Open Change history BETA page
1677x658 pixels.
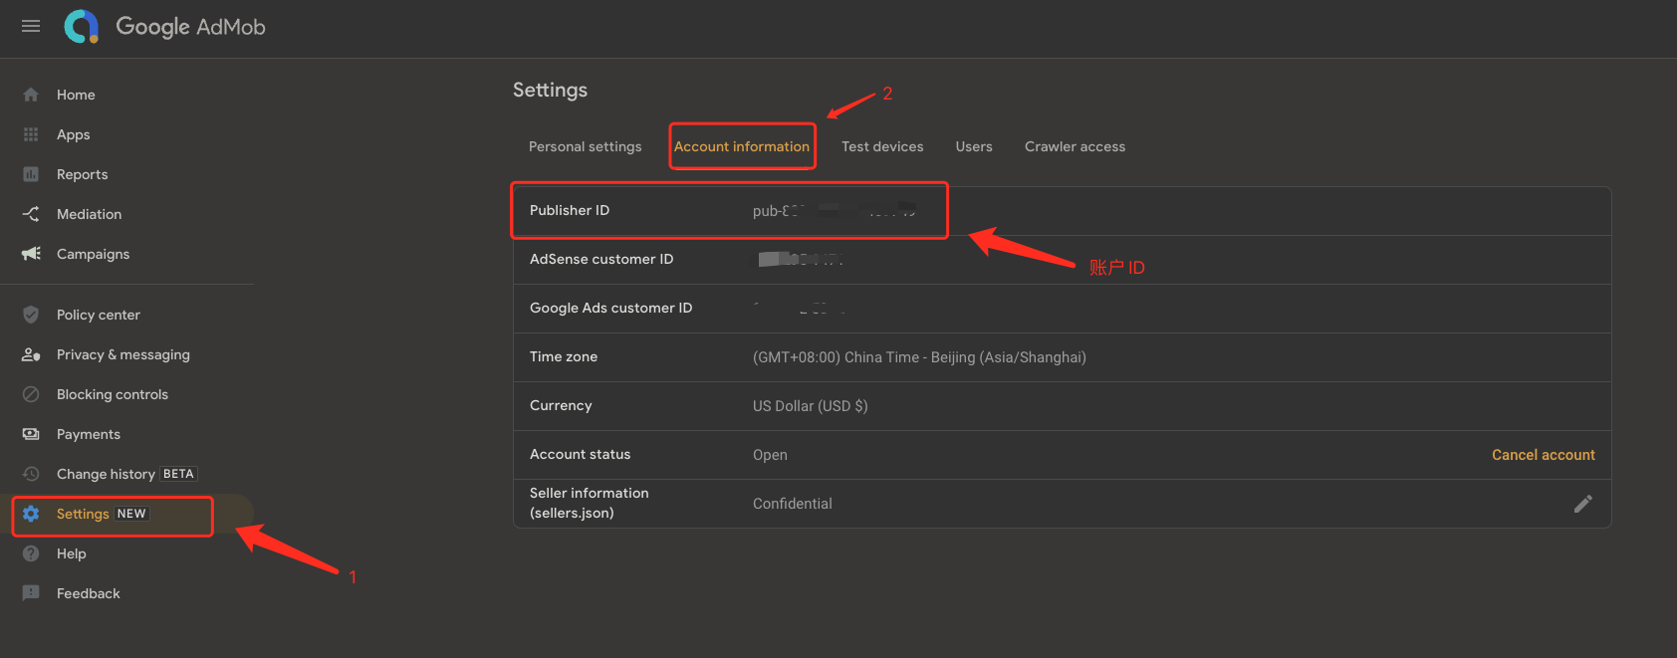click(125, 474)
